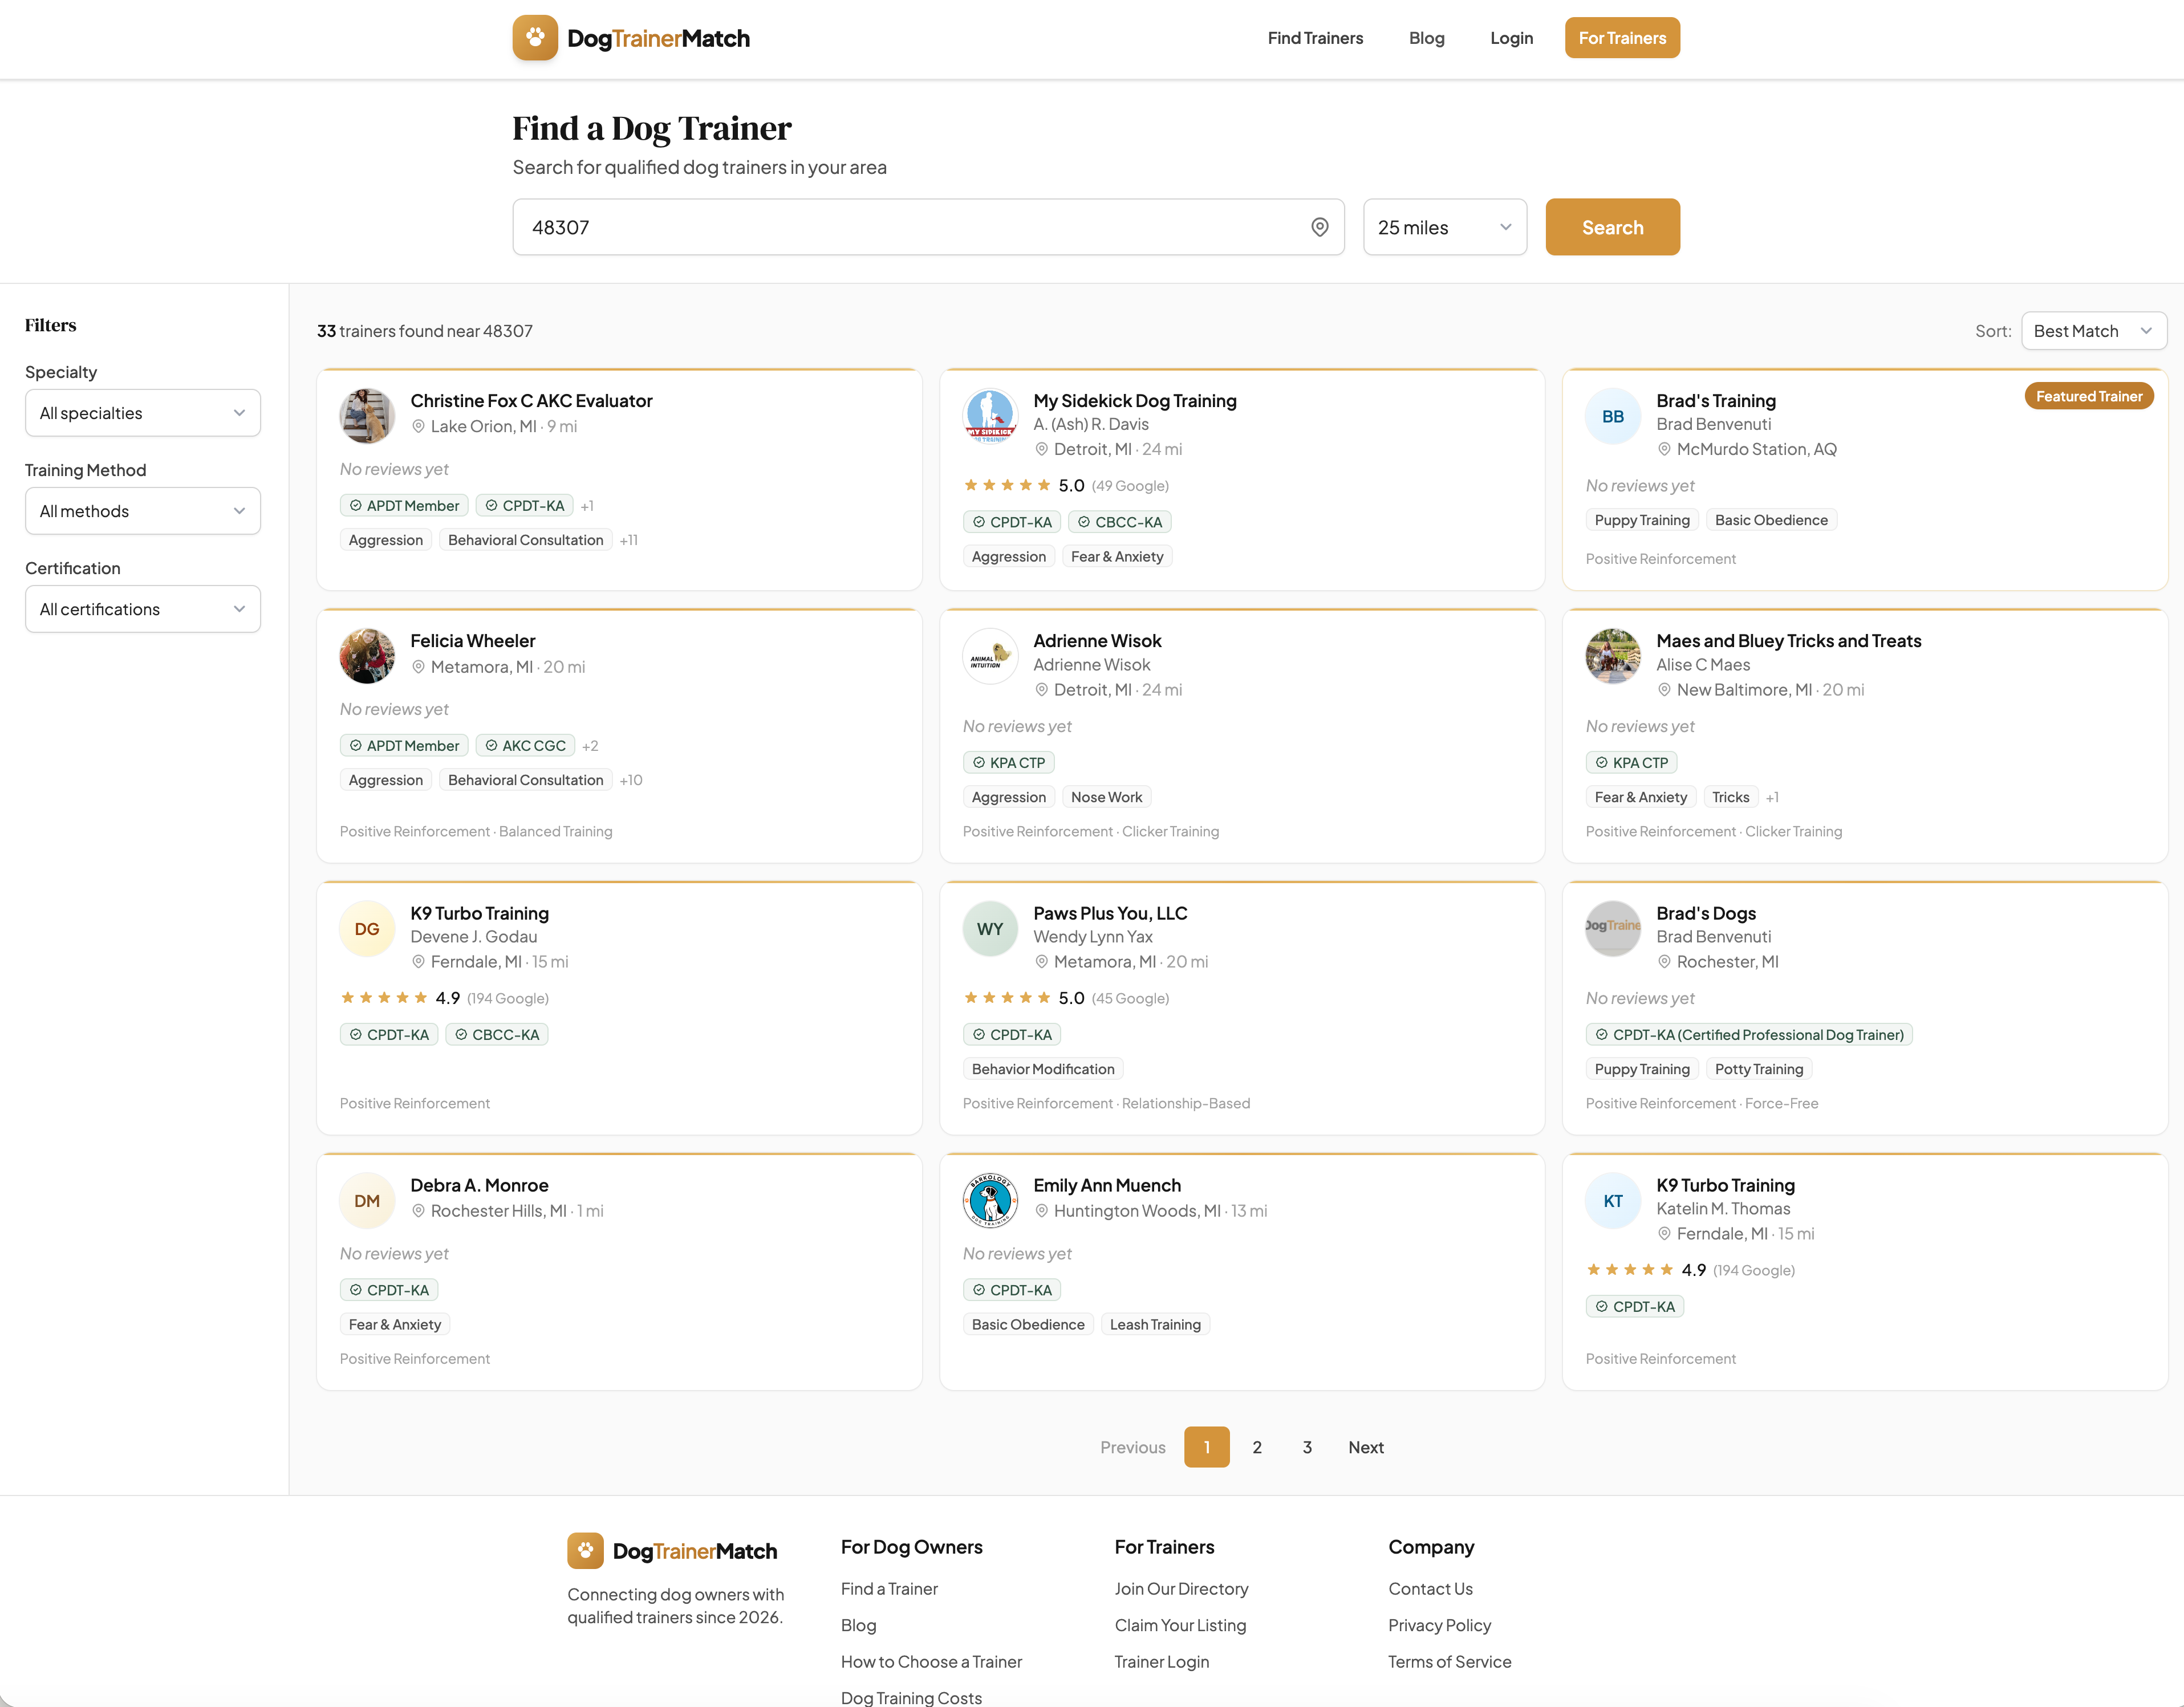Screen dimensions: 2184x1707
Task: Change the 25 miles radius dropdown
Action: click(1444, 227)
